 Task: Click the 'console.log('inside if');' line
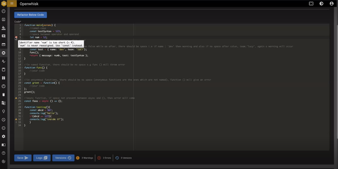pos(46,119)
